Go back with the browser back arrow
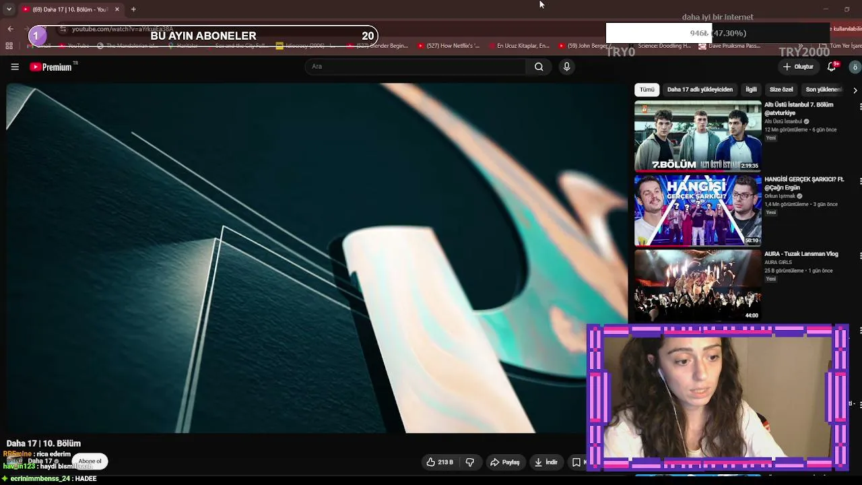 point(10,29)
